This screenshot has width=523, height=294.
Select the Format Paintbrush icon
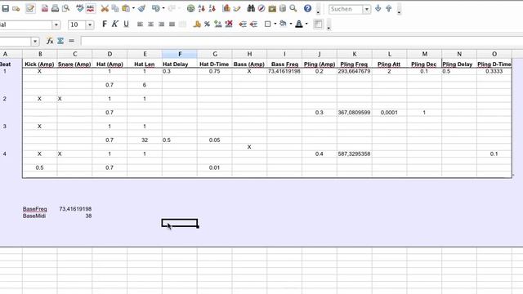(141, 9)
